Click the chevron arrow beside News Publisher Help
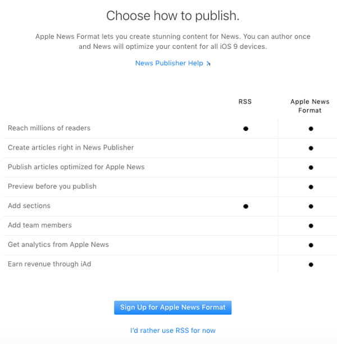The image size is (337, 344). 208,64
